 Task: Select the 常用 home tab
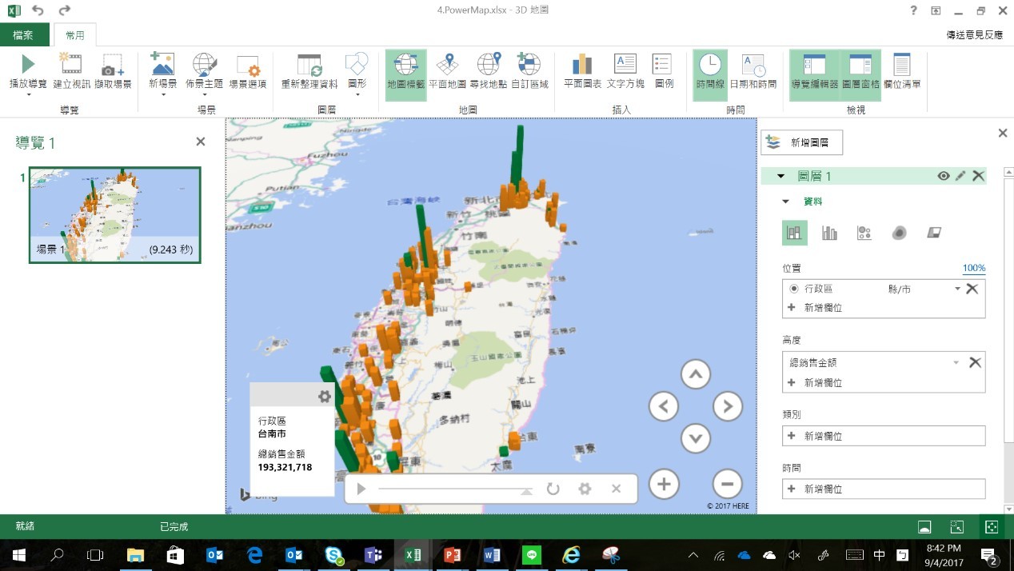pos(75,35)
